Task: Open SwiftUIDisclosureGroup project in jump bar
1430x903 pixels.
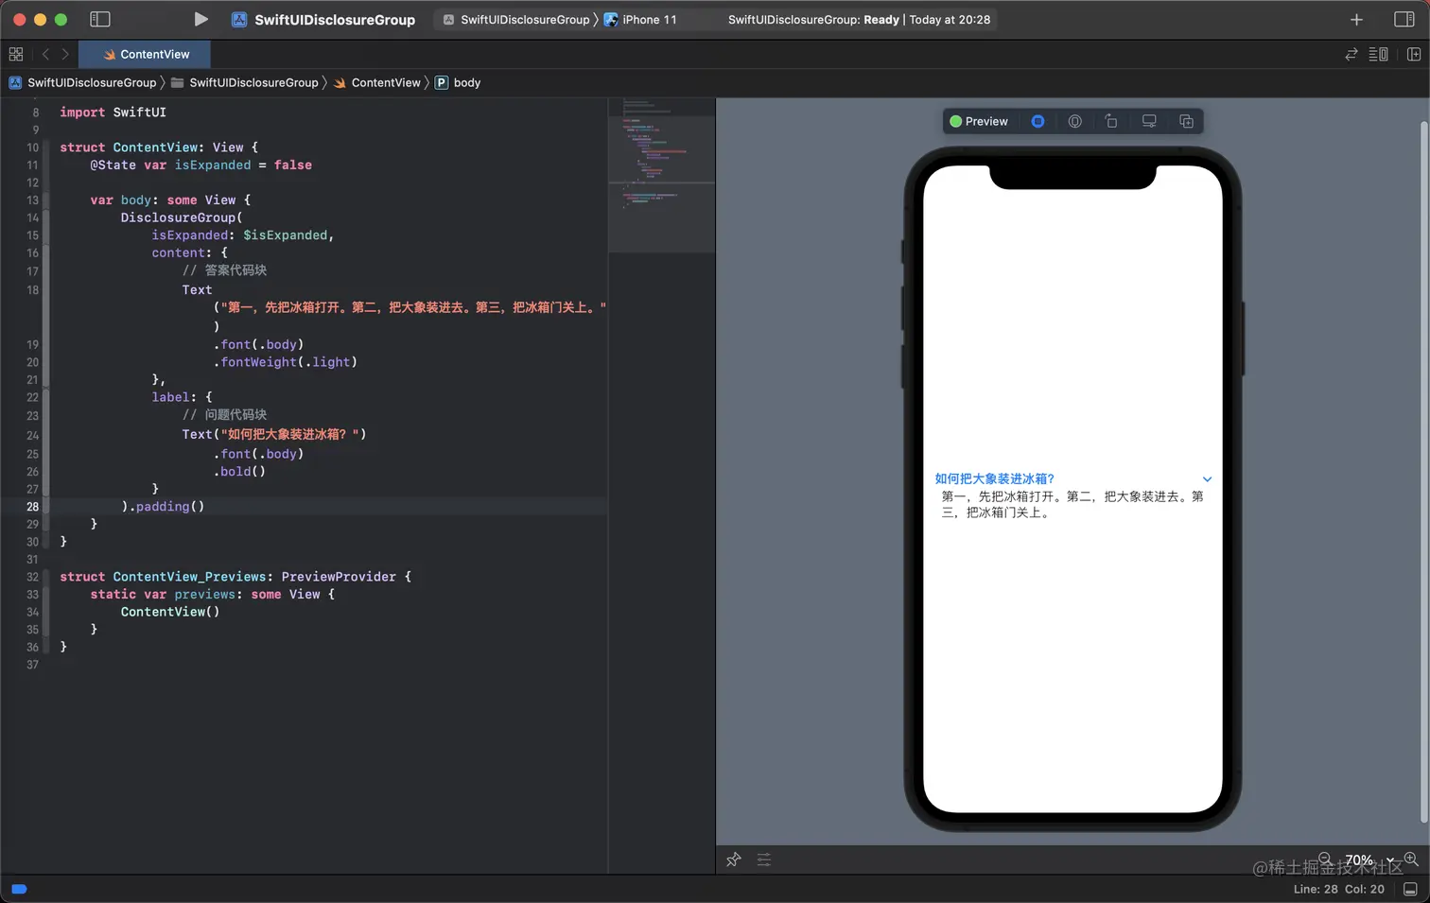Action: coord(83,82)
